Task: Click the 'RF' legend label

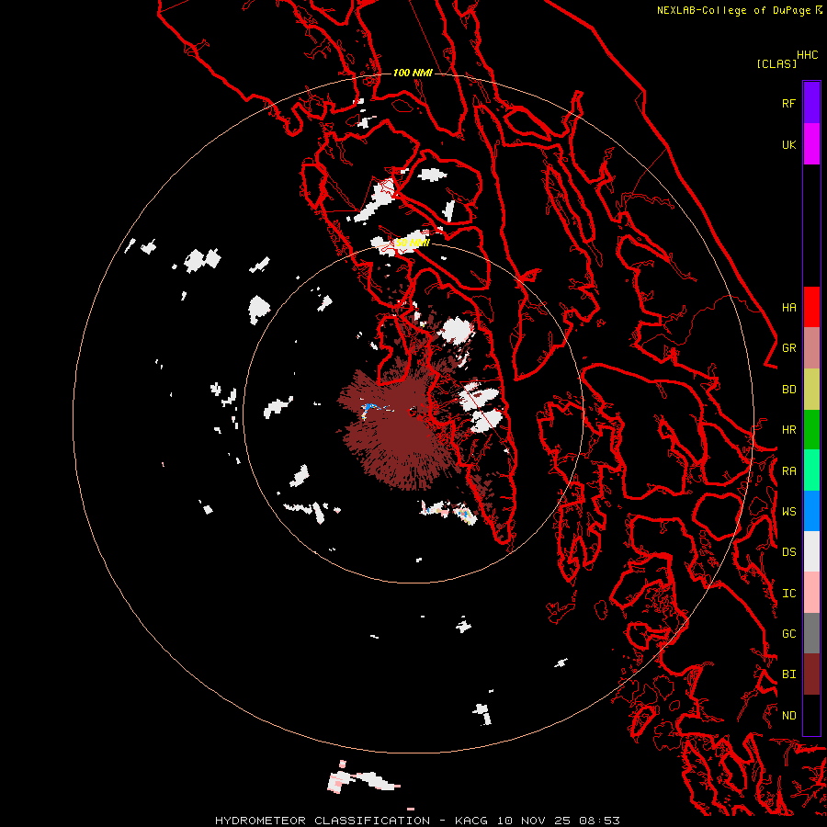Action: (788, 103)
